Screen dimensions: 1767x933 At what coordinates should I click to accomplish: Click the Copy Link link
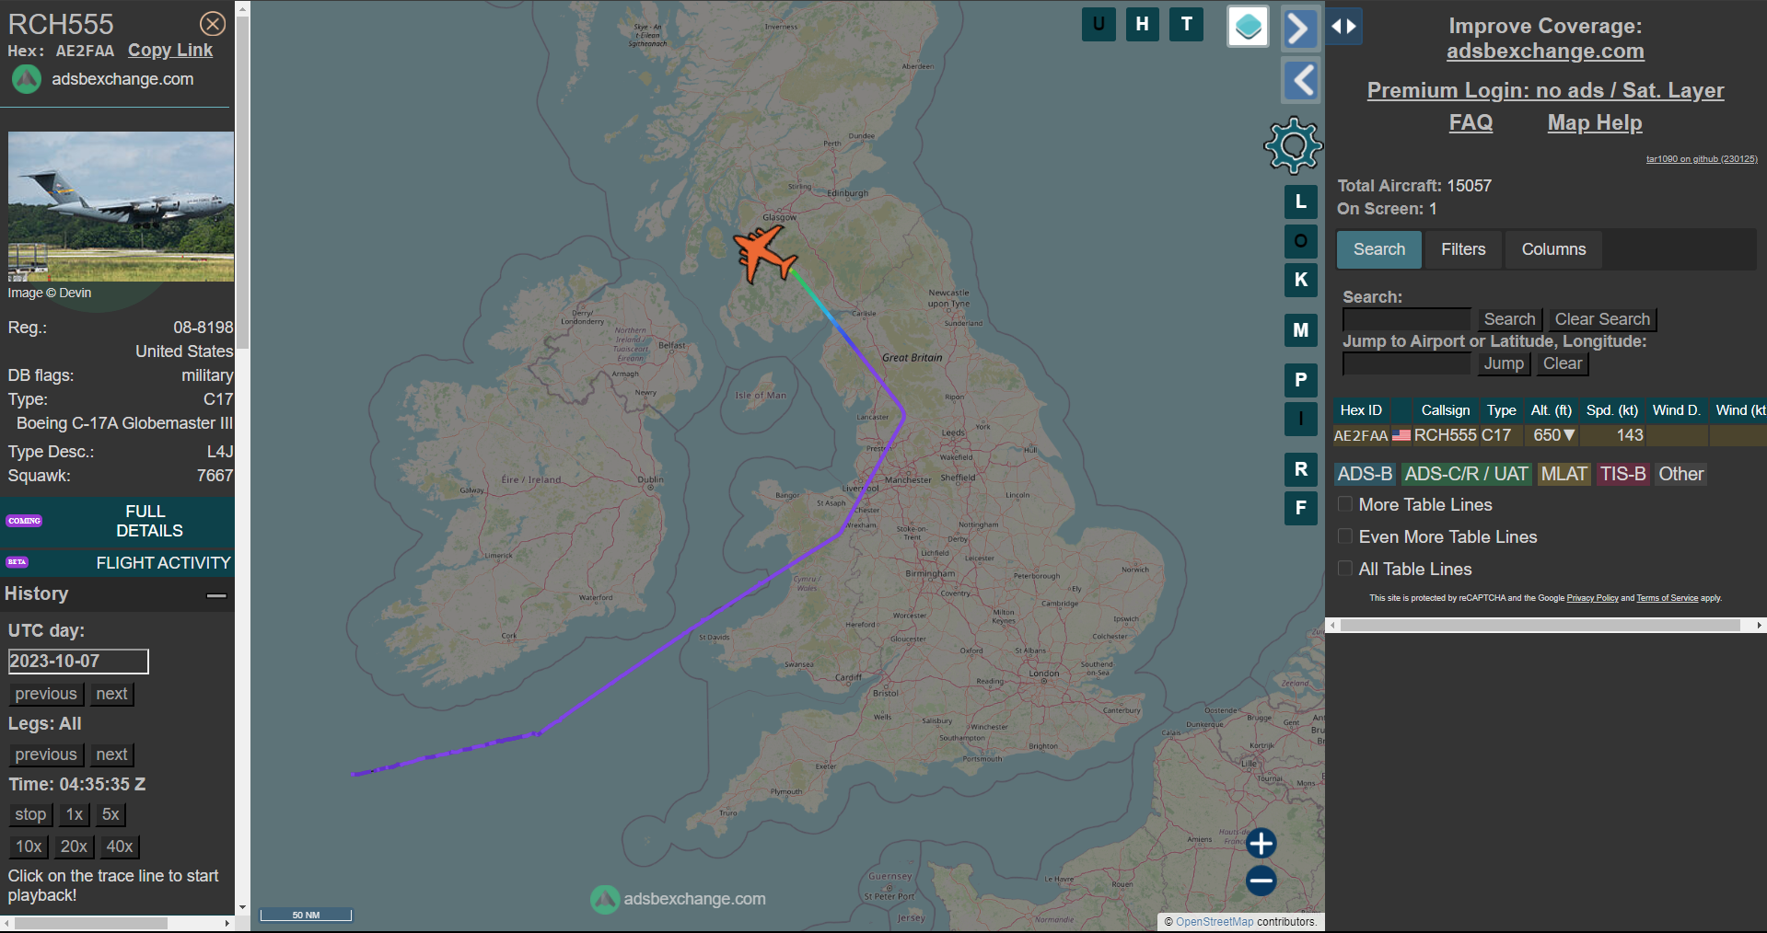pos(170,51)
